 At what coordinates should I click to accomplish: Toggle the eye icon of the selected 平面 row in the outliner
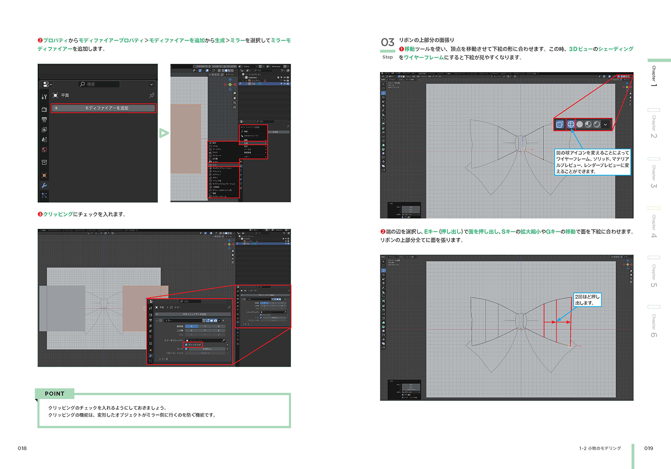click(285, 84)
